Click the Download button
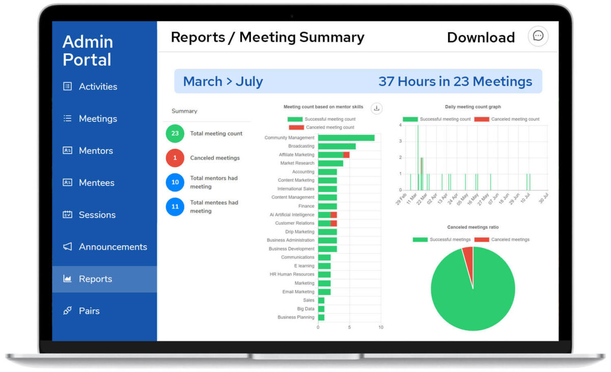Viewport: 611px width, 372px height. 481,37
